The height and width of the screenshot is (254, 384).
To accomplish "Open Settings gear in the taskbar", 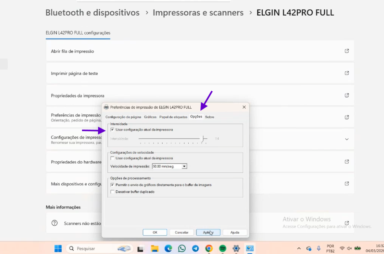I will (236, 249).
